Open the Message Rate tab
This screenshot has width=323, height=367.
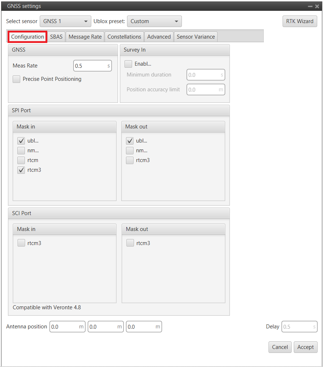(x=85, y=37)
